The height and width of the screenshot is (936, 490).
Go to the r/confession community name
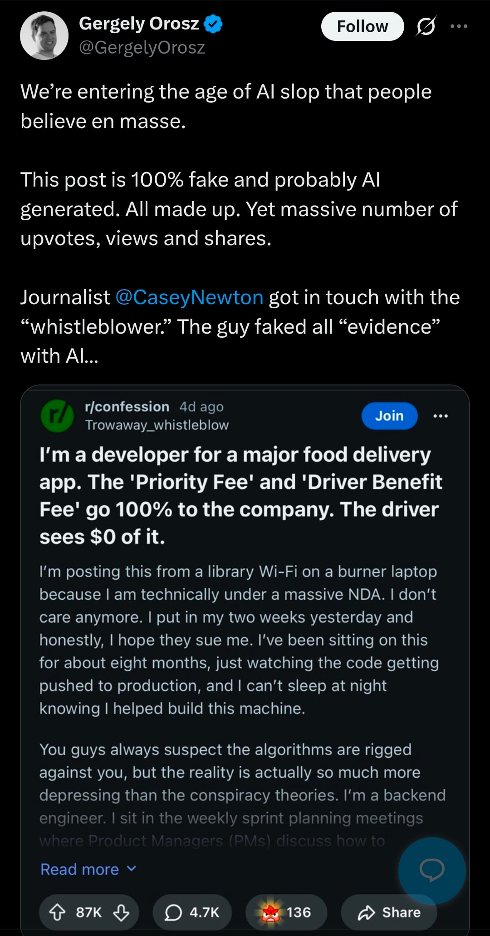127,407
